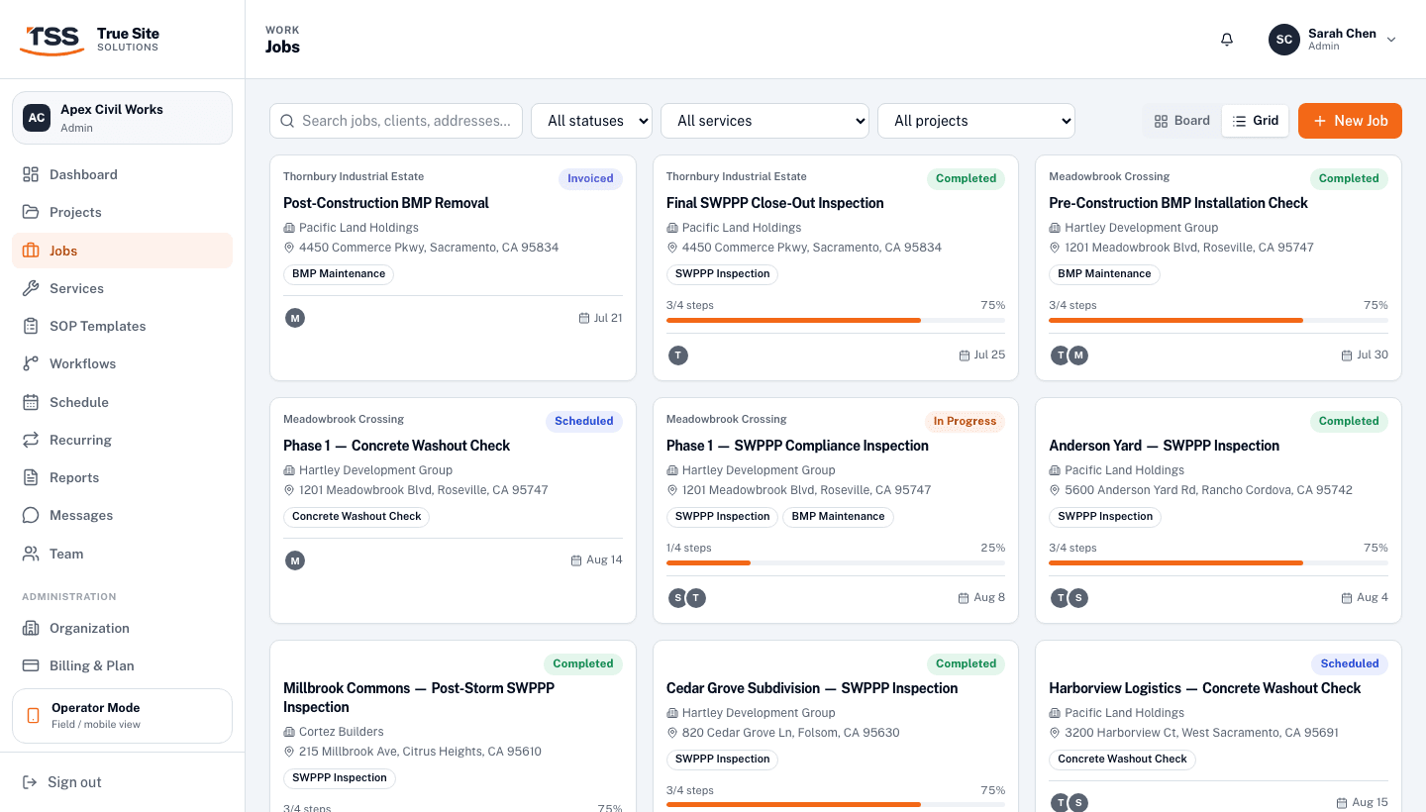Screen dimensions: 1426x812
Task: Click the Schedule calendar icon in sidebar
Action: click(x=31, y=402)
